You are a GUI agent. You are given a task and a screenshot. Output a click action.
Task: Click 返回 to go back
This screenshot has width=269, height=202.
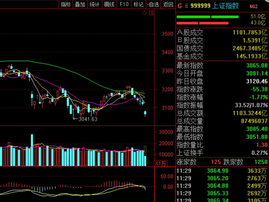(x=168, y=4)
